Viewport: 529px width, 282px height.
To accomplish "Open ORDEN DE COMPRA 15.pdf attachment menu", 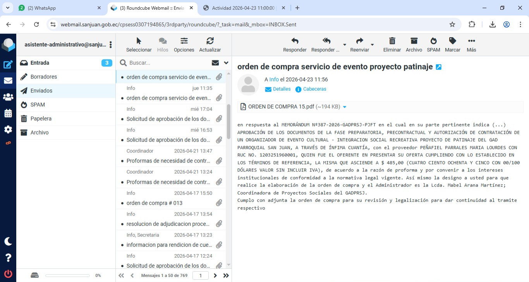I will point(345,107).
